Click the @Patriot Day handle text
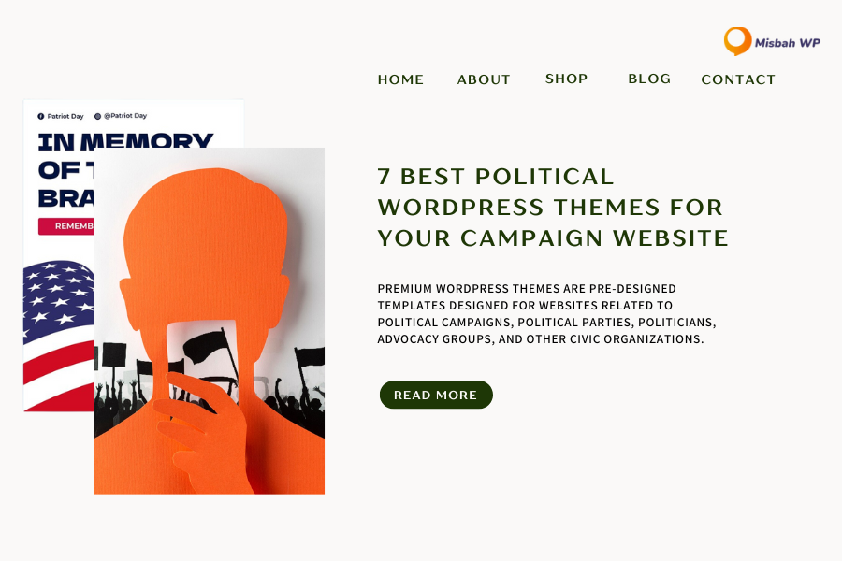Screen dimensions: 842x561 click(x=125, y=116)
